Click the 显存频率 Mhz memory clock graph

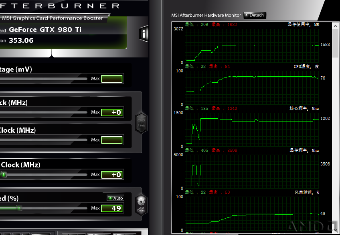click(252, 171)
